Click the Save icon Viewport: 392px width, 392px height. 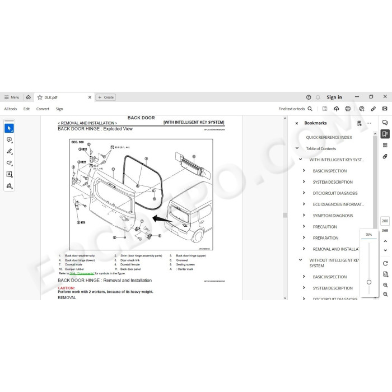click(324, 109)
